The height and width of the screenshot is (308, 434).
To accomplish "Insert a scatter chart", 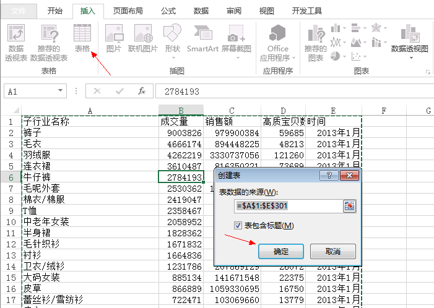I will (356, 56).
